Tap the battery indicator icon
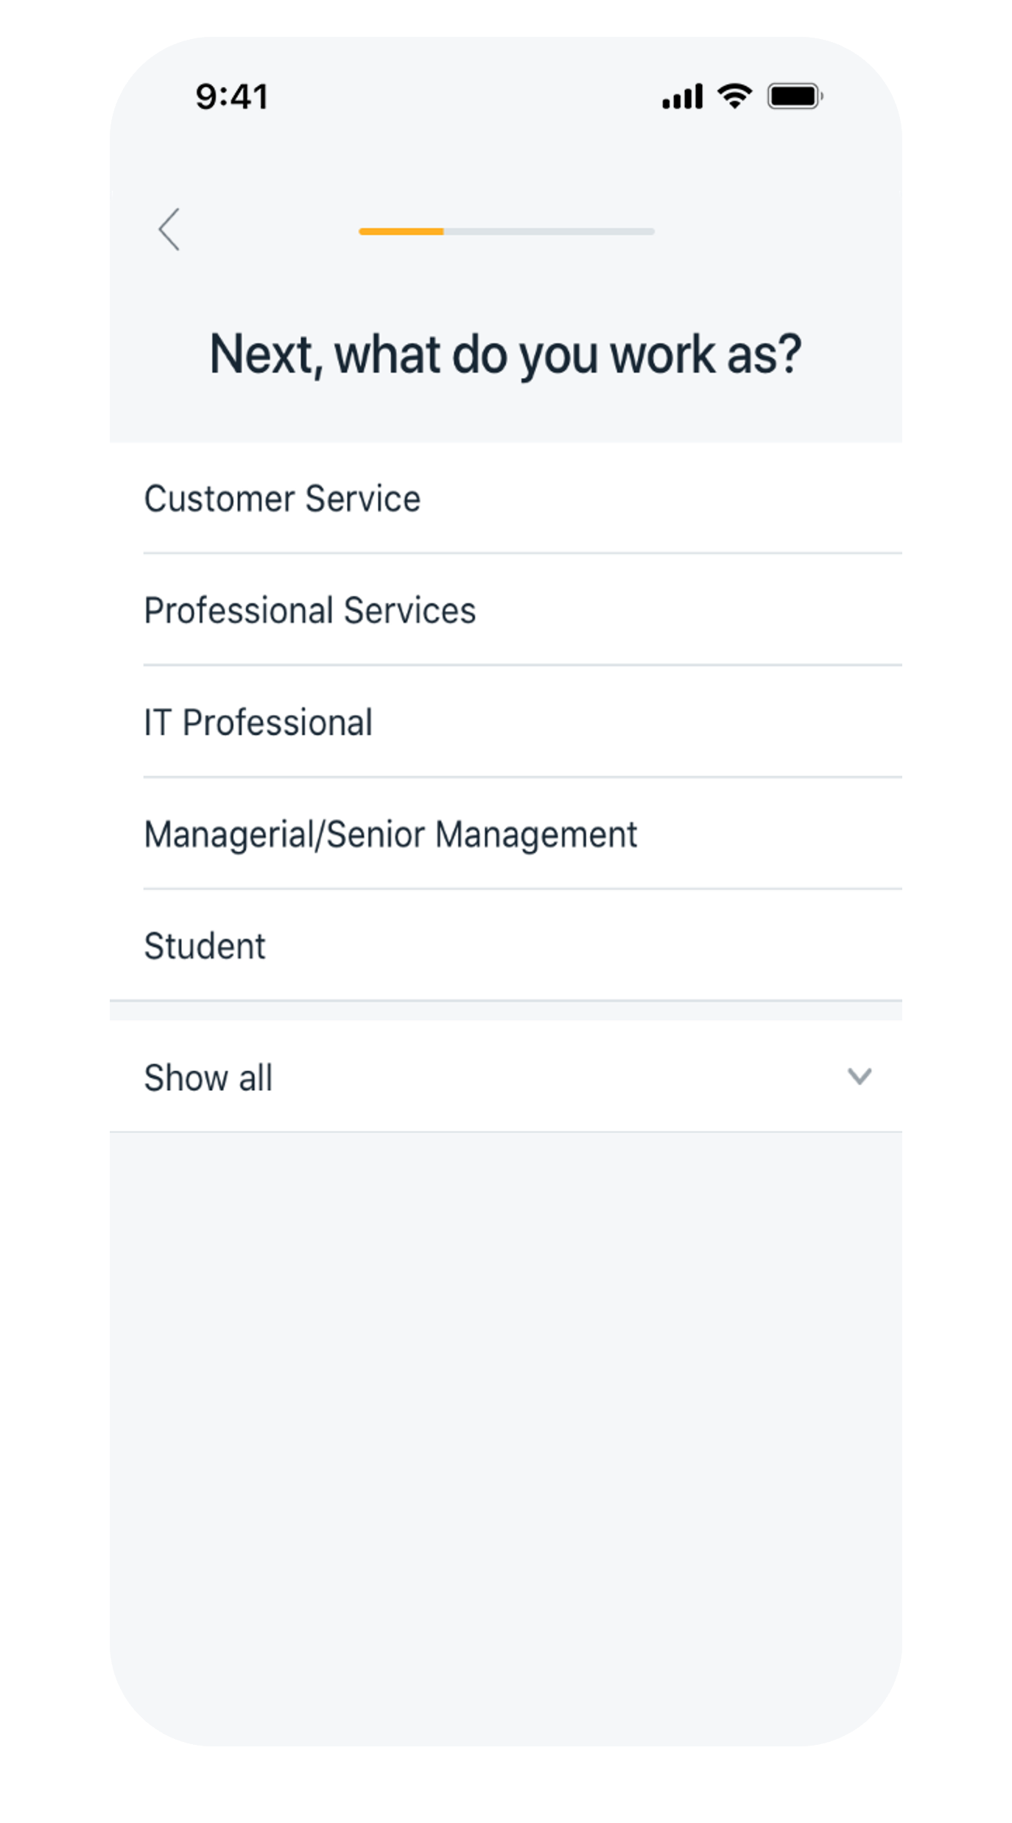1012x1823 pixels. click(x=795, y=96)
